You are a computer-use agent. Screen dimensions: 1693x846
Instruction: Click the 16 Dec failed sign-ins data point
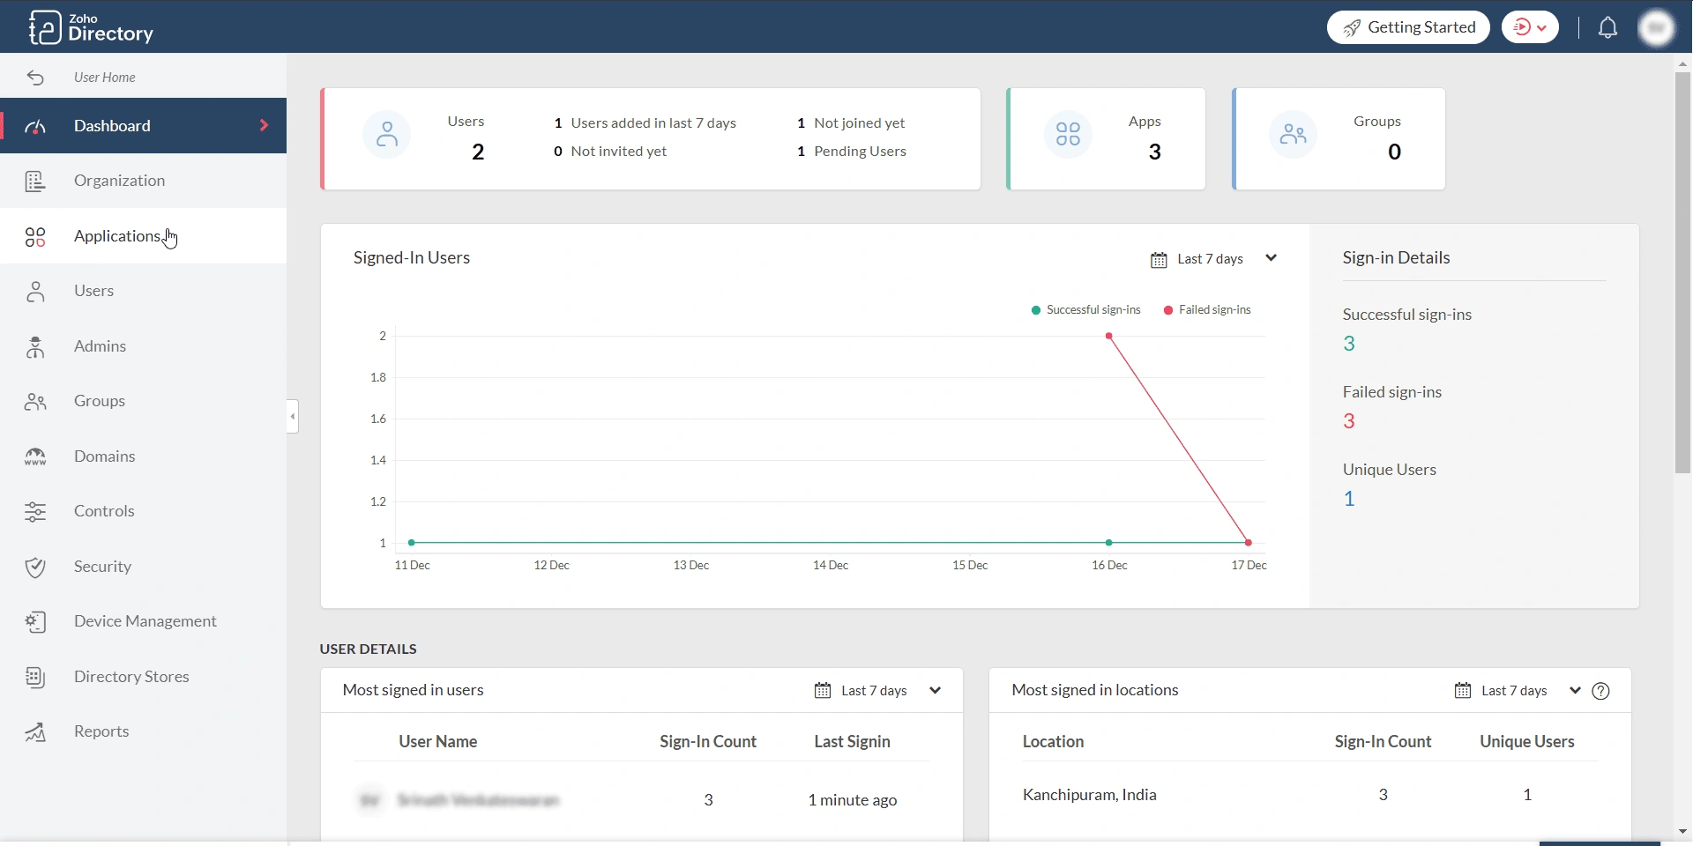(x=1108, y=336)
